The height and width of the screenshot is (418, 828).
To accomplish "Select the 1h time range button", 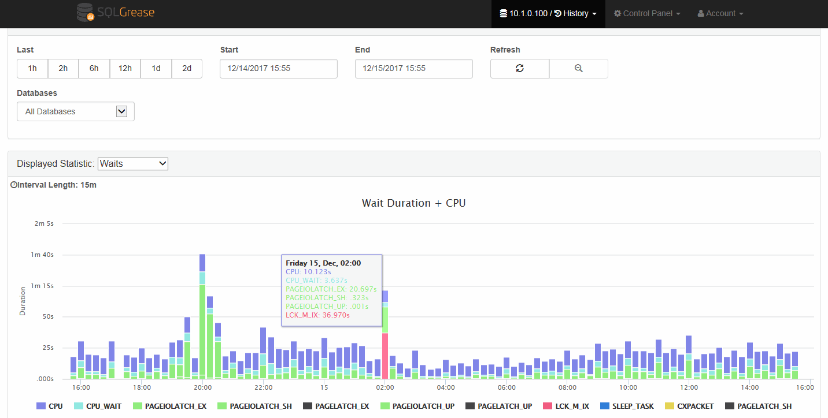I will (32, 68).
